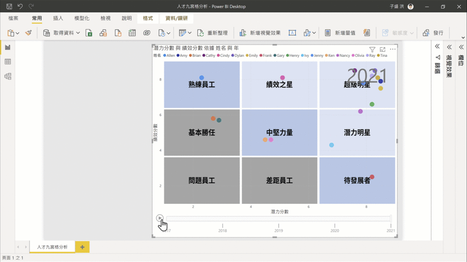Open the 檔案 menu tab
This screenshot has width=467, height=262.
tap(13, 18)
